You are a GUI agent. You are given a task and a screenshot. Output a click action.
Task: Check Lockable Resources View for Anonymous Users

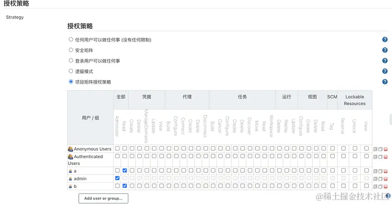click(366, 149)
